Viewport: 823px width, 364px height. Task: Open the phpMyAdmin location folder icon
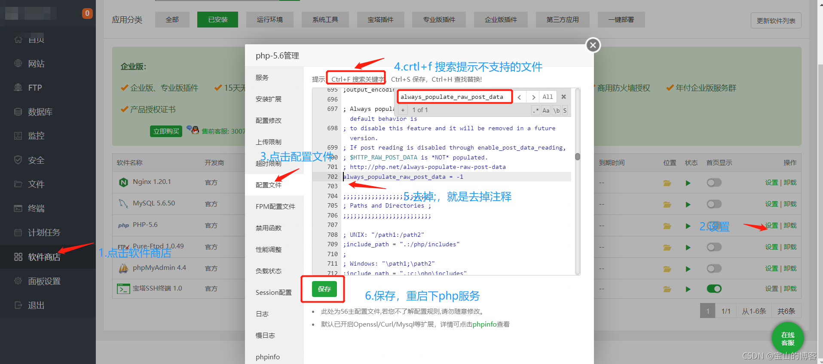(667, 269)
